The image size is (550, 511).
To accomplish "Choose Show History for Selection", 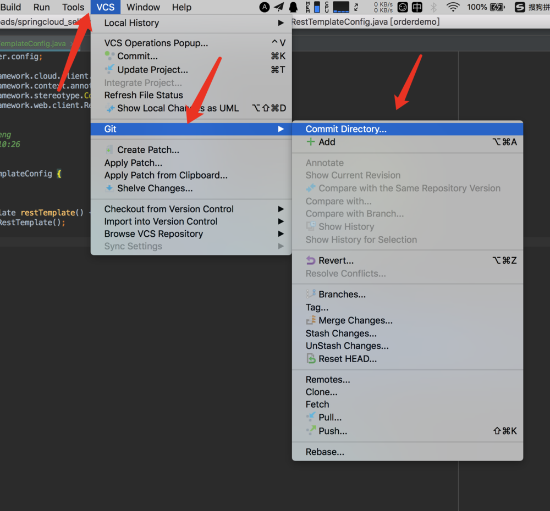I will pyautogui.click(x=408, y=240).
